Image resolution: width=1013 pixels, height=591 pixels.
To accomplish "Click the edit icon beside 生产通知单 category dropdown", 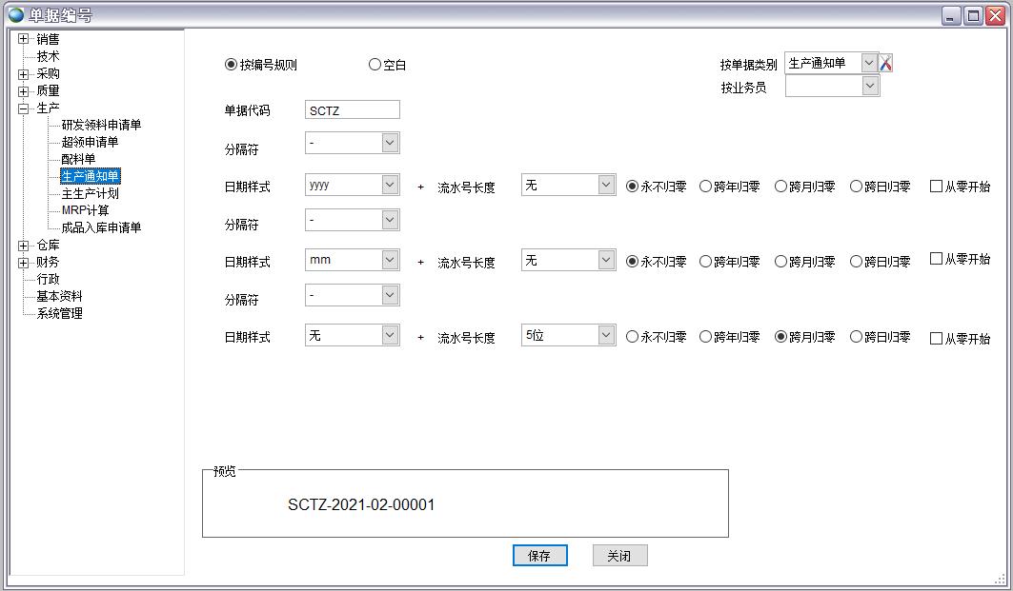I will pos(886,63).
